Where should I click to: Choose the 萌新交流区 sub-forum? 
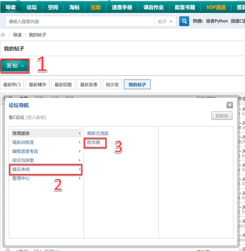tap(98, 133)
